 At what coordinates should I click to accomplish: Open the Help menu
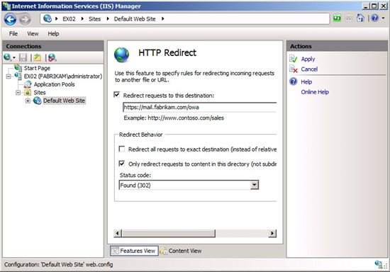click(x=53, y=34)
